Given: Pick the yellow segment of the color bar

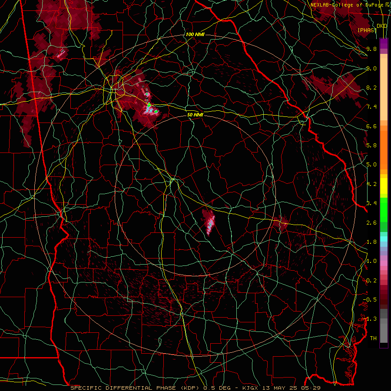Looking at the screenshot, I should tap(384, 186).
